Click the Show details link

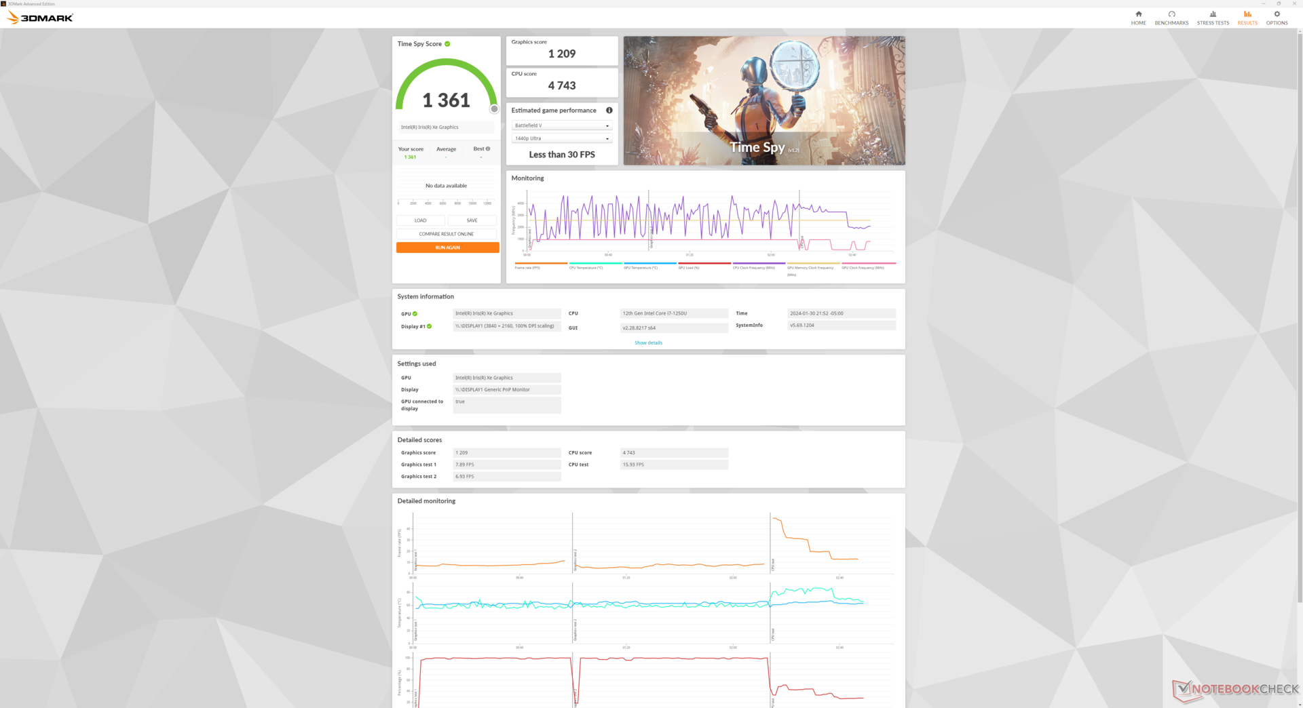coord(648,343)
